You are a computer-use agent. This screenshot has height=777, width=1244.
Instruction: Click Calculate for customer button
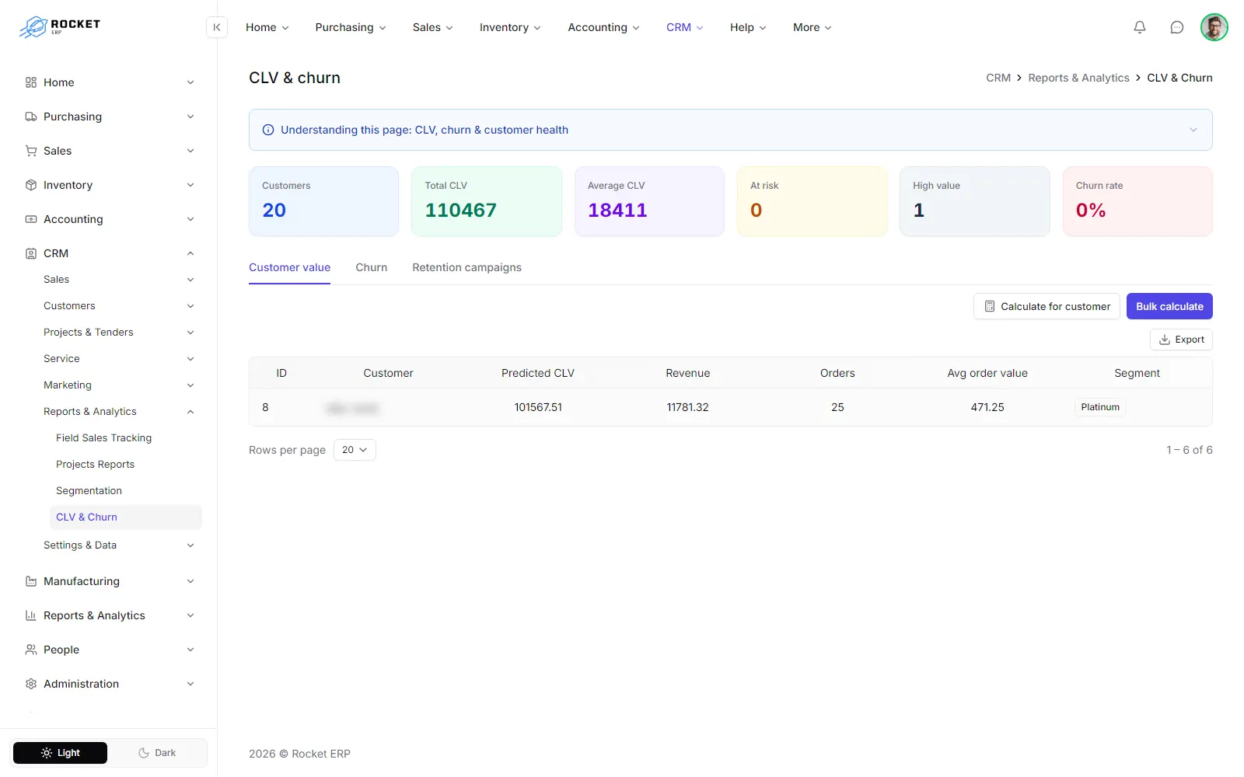1047,306
